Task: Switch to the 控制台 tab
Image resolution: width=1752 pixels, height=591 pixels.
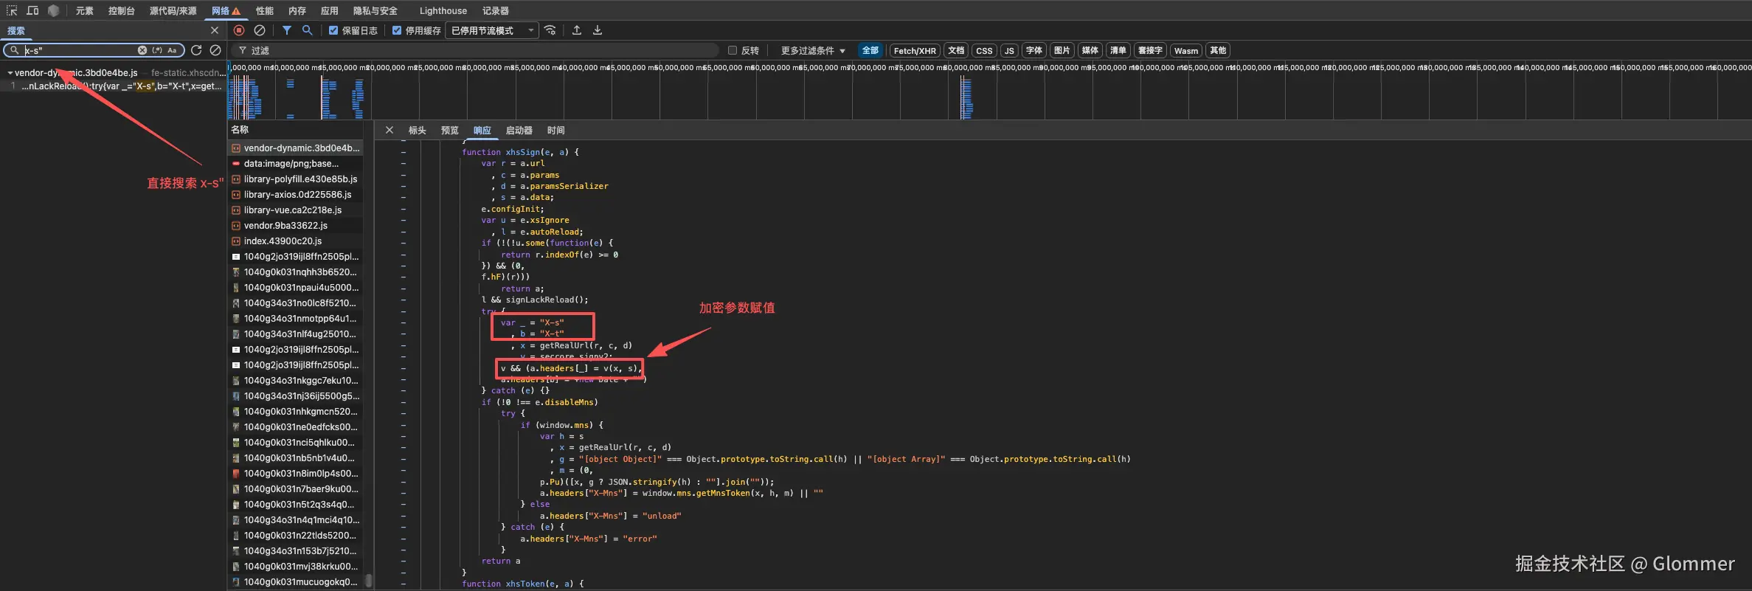Action: point(121,10)
